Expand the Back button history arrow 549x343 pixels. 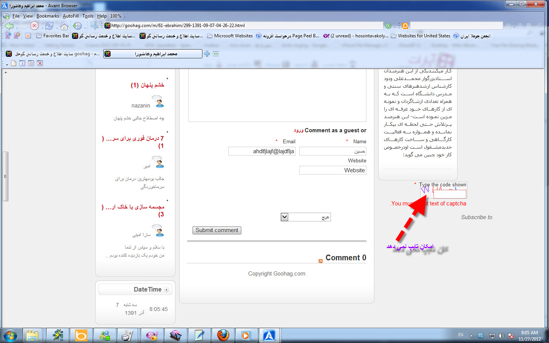coord(17,27)
